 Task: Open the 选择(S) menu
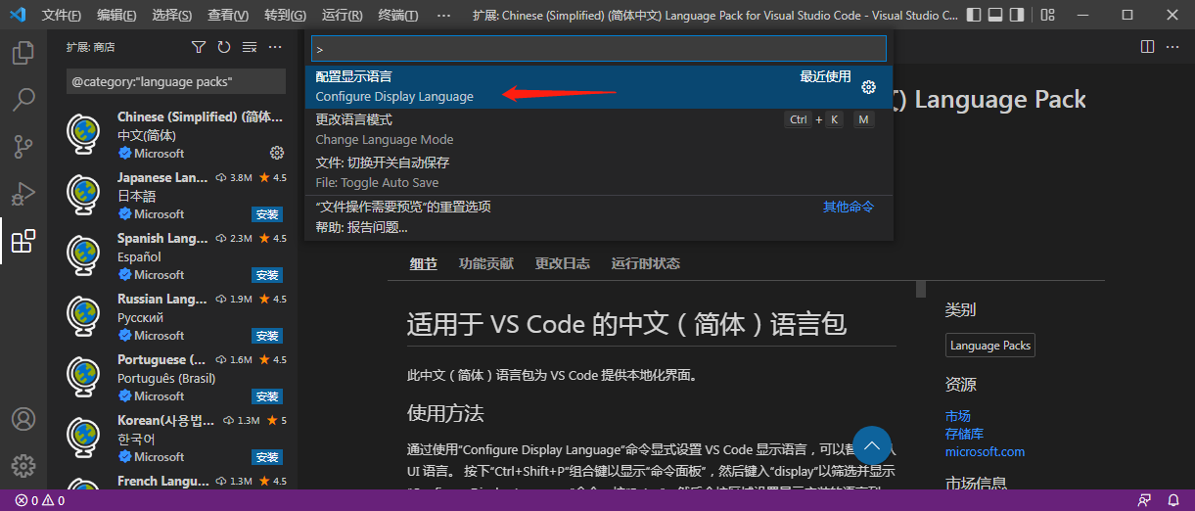pyautogui.click(x=172, y=16)
